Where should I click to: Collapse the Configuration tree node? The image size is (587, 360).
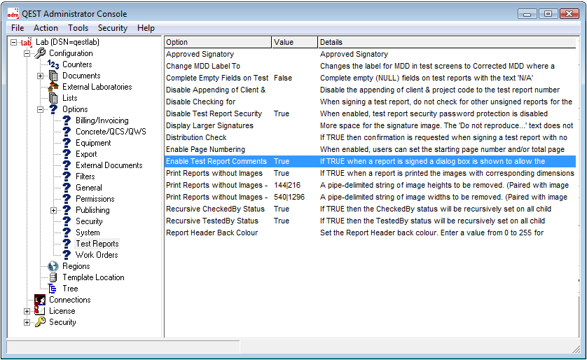pyautogui.click(x=27, y=53)
